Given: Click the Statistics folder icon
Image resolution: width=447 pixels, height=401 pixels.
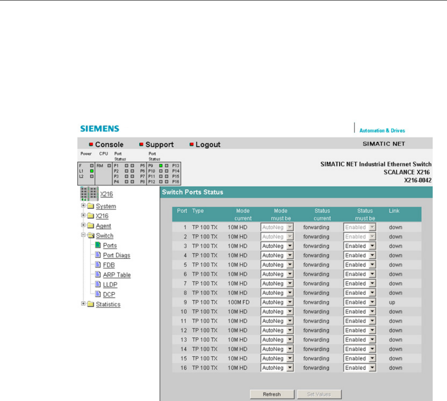Looking at the screenshot, I should point(91,304).
